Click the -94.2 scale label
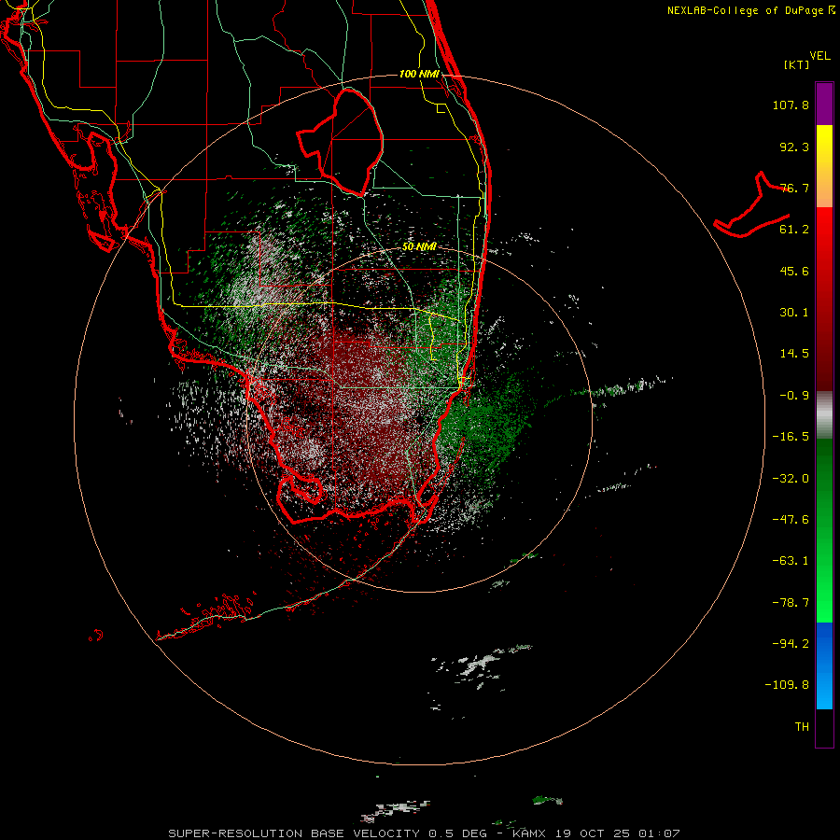840x840 pixels. [791, 643]
